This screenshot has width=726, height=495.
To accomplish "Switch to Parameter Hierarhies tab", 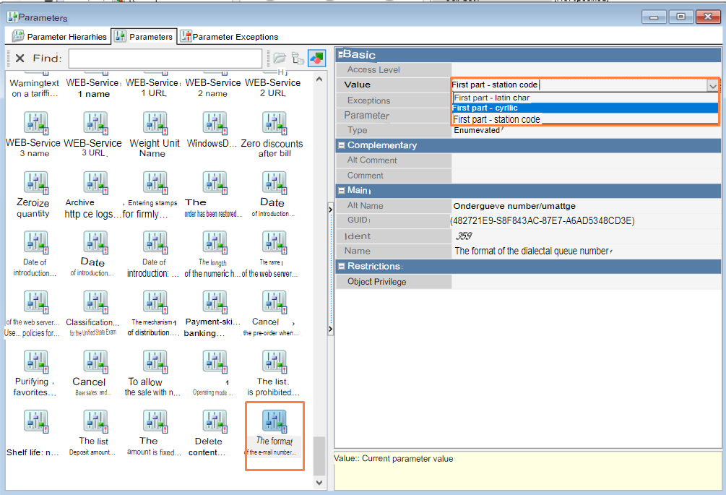I will point(60,37).
